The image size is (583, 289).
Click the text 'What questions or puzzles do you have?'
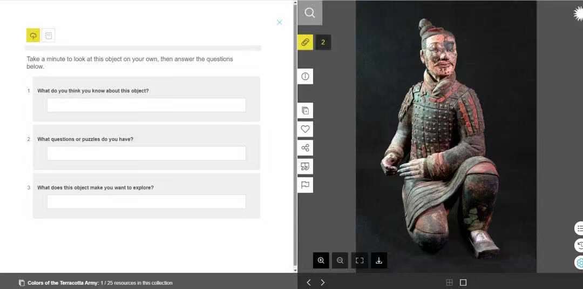coord(85,139)
